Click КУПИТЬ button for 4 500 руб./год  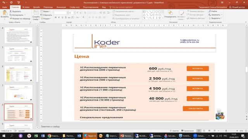click(x=198, y=88)
